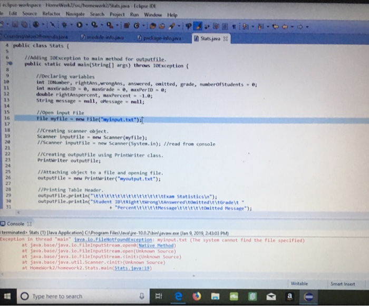The width and height of the screenshot is (369, 306).
Task: Collapse the main method at line 7
Action: coord(11,63)
